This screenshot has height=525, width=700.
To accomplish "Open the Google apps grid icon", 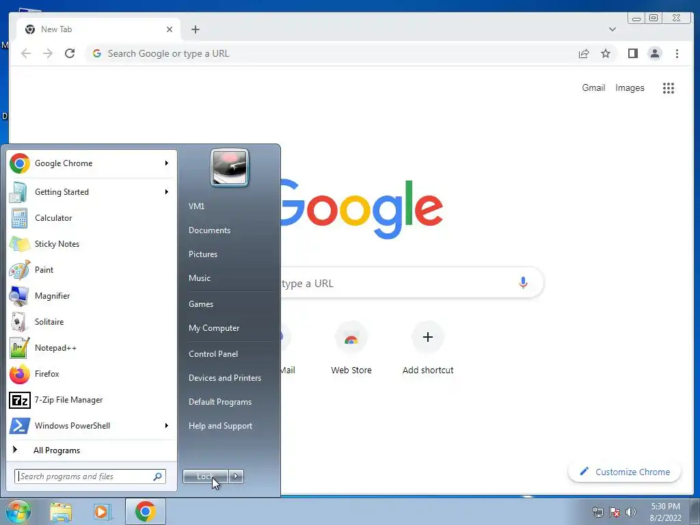I will [669, 88].
